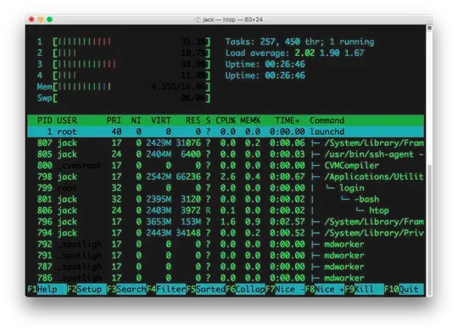Viewport: 458px width, 333px height.
Task: Open F2 Setup in footer bar
Action: (87, 289)
